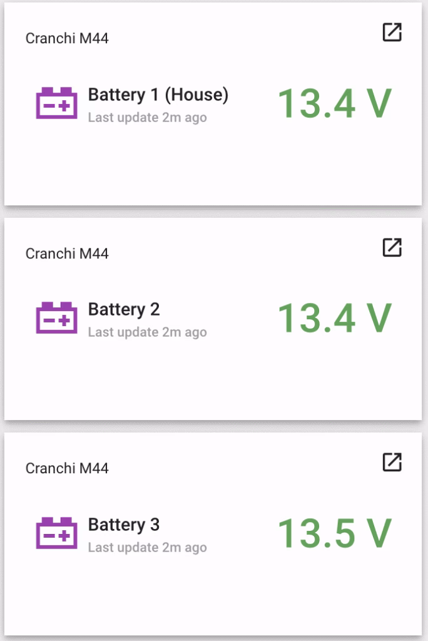Click 'Last update 2m ago' under Battery 1 (House)

click(x=147, y=117)
